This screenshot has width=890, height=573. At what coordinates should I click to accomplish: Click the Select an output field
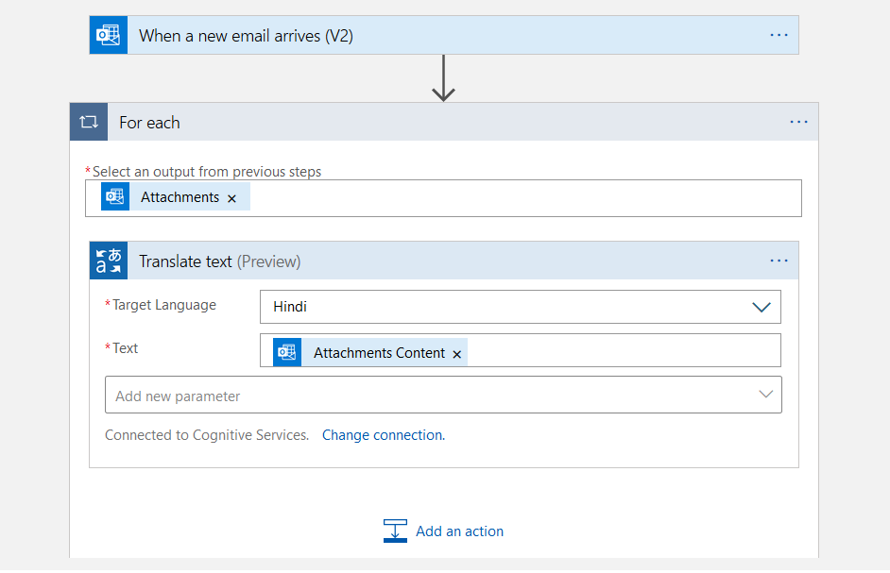(520, 198)
